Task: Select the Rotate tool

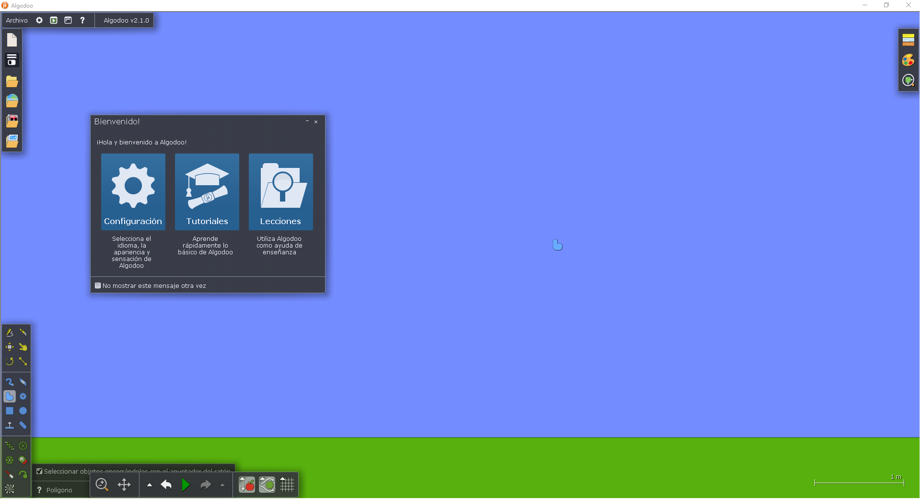Action: point(10,361)
